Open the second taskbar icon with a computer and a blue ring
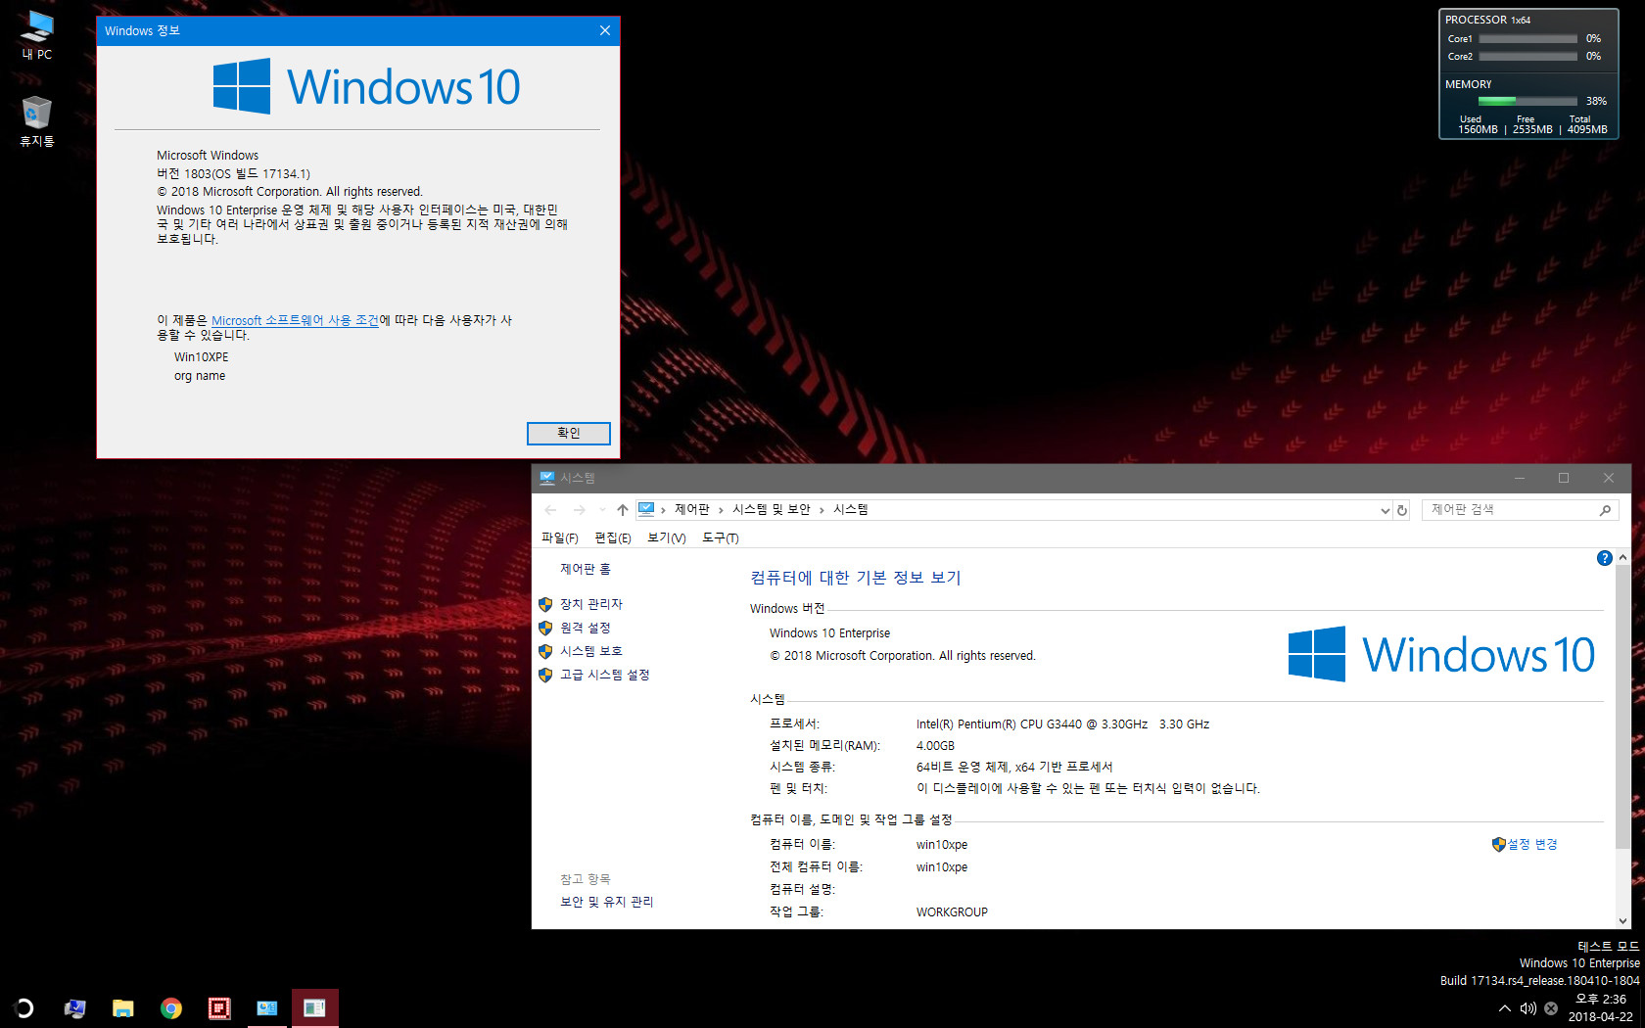The width and height of the screenshot is (1645, 1028). click(x=74, y=1007)
